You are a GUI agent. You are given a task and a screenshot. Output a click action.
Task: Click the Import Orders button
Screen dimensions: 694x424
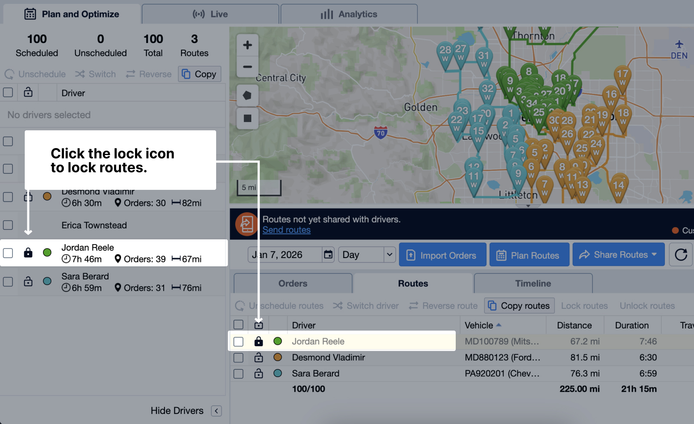[x=442, y=255]
